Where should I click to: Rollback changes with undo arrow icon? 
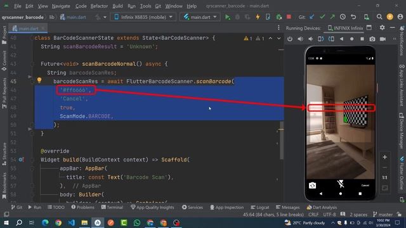353,17
